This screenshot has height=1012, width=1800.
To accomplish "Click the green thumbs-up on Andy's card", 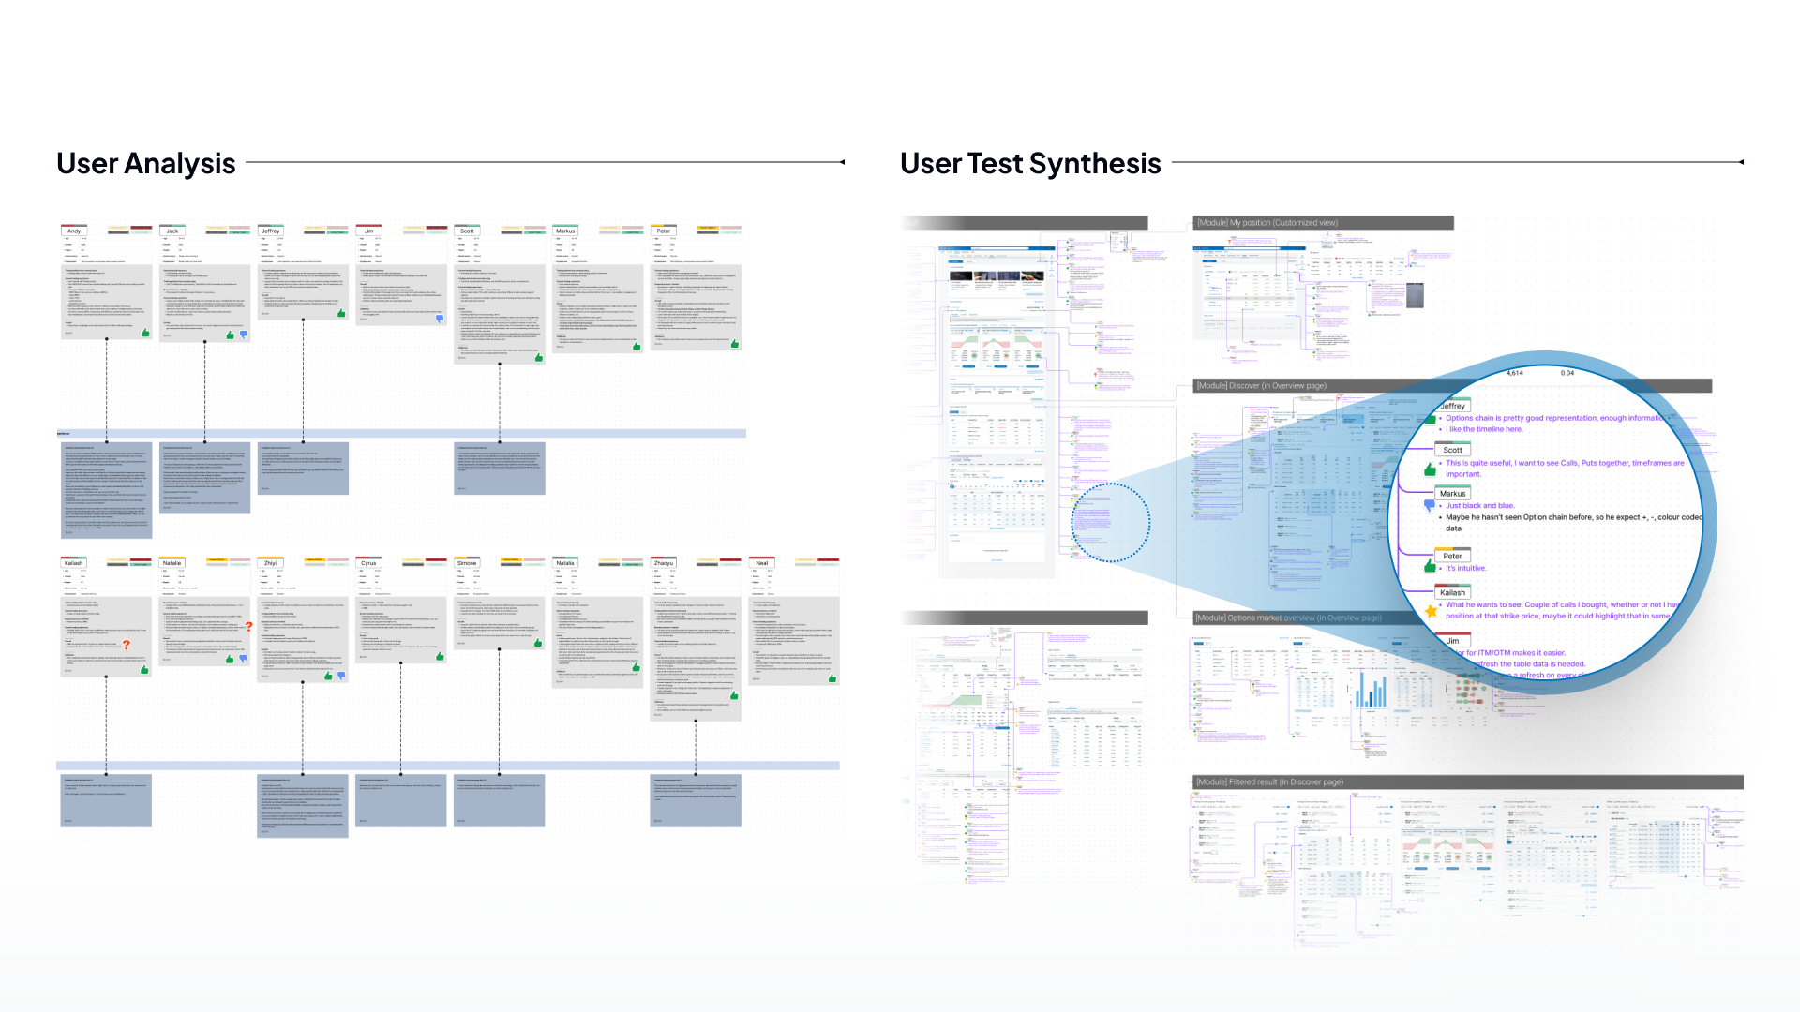I will pos(145,333).
